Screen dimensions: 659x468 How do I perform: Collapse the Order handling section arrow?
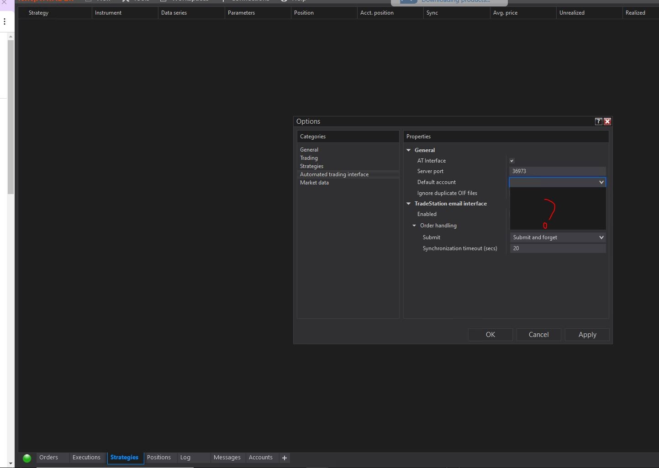coord(414,226)
